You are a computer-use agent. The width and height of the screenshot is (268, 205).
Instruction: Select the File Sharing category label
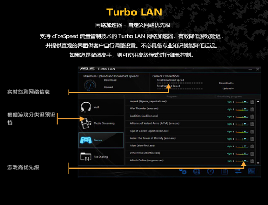[101, 157]
